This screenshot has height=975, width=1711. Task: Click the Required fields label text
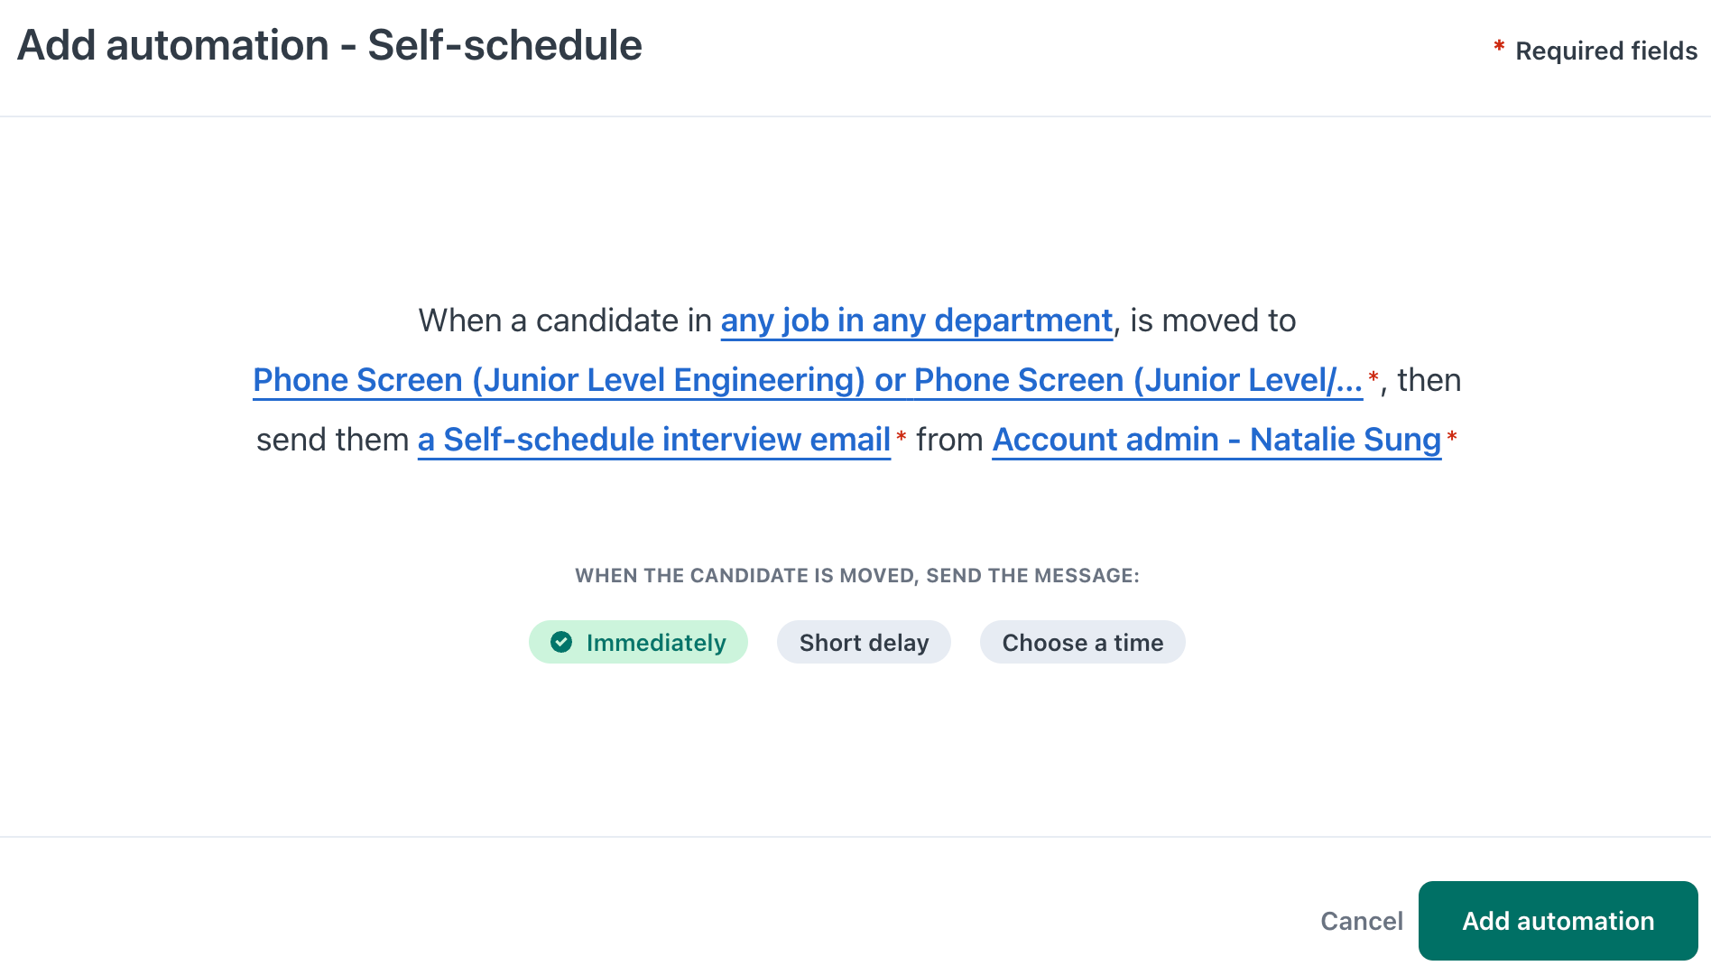(x=1606, y=51)
